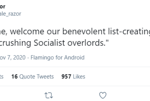The image size is (150, 101).
Task: View the 957 Likes list
Action: (x=73, y=76)
